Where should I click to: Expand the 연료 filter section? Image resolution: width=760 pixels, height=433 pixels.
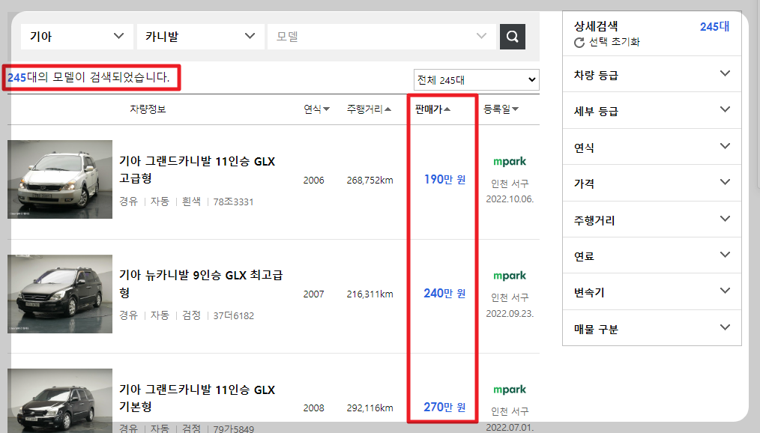(652, 255)
